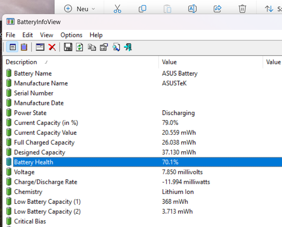
Task: Click the 26.038 mWh value cell
Action: [x=179, y=142]
